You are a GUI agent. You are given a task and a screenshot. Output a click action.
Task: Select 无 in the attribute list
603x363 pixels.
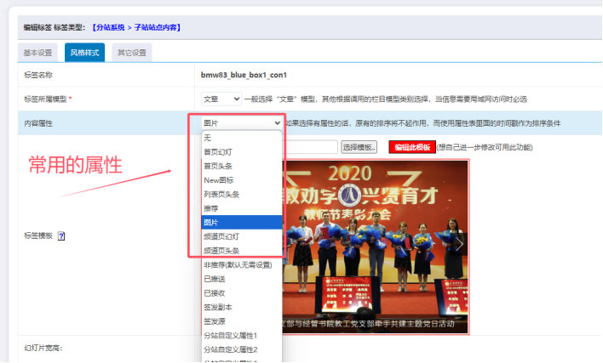[207, 136]
